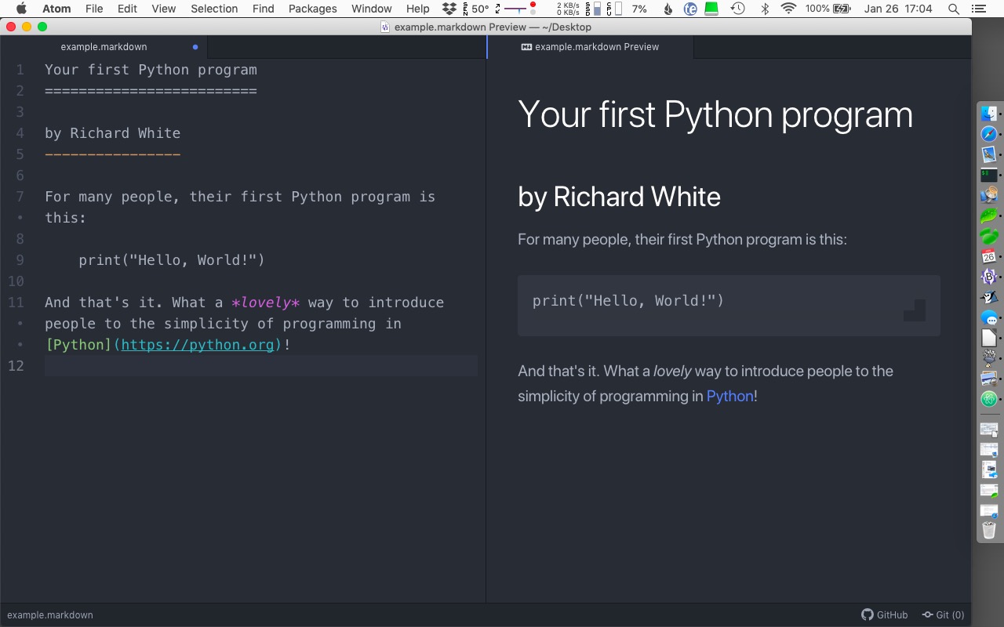This screenshot has height=627, width=1004.
Task: Click the blue 'te' TextExpander icon
Action: [x=690, y=9]
